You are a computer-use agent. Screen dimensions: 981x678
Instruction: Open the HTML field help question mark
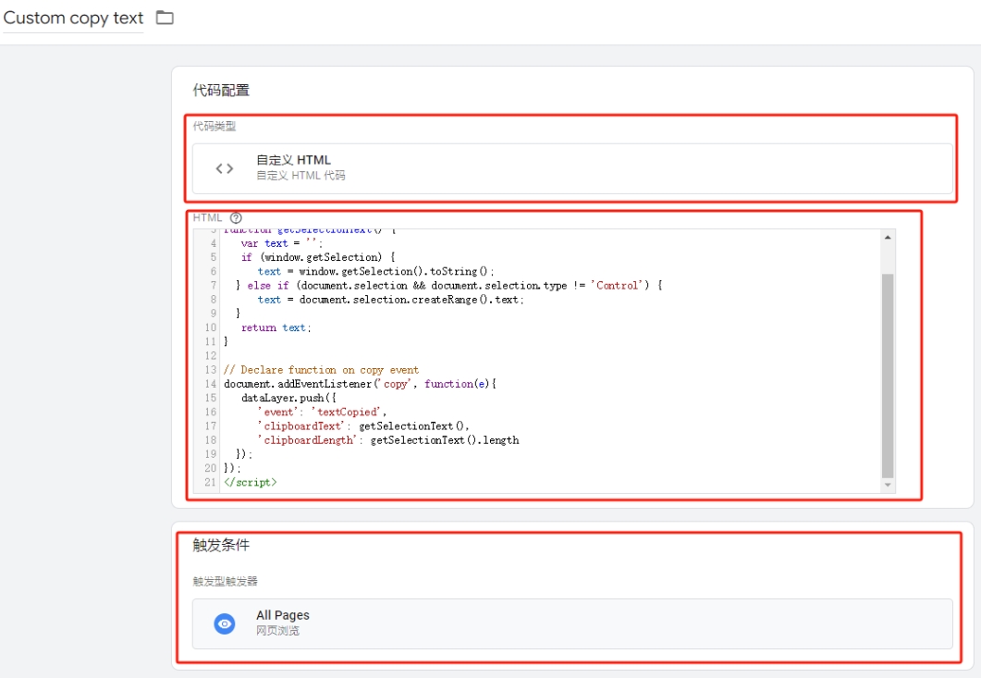[x=236, y=218]
